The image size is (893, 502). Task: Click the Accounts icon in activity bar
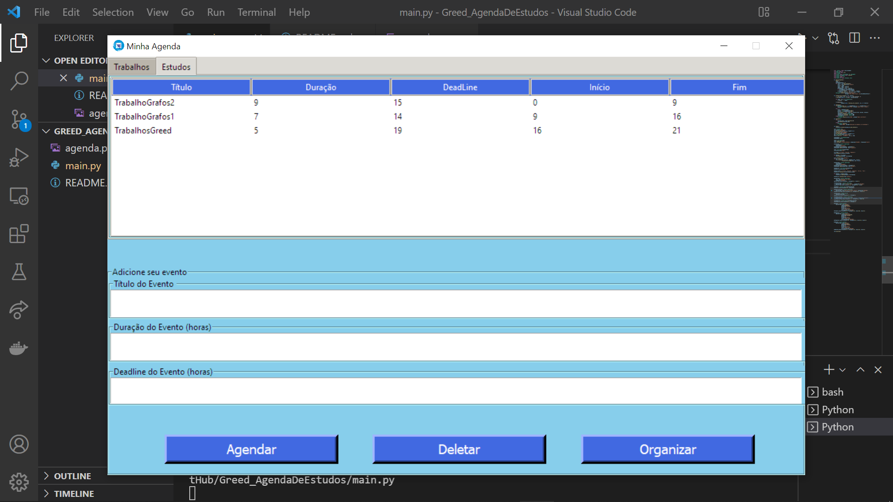click(x=19, y=444)
